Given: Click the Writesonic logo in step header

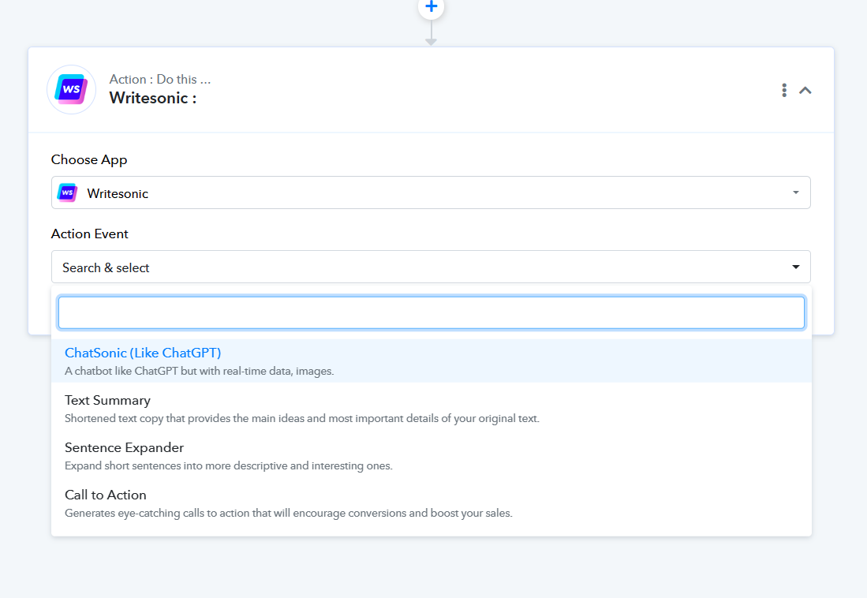Looking at the screenshot, I should click(71, 90).
